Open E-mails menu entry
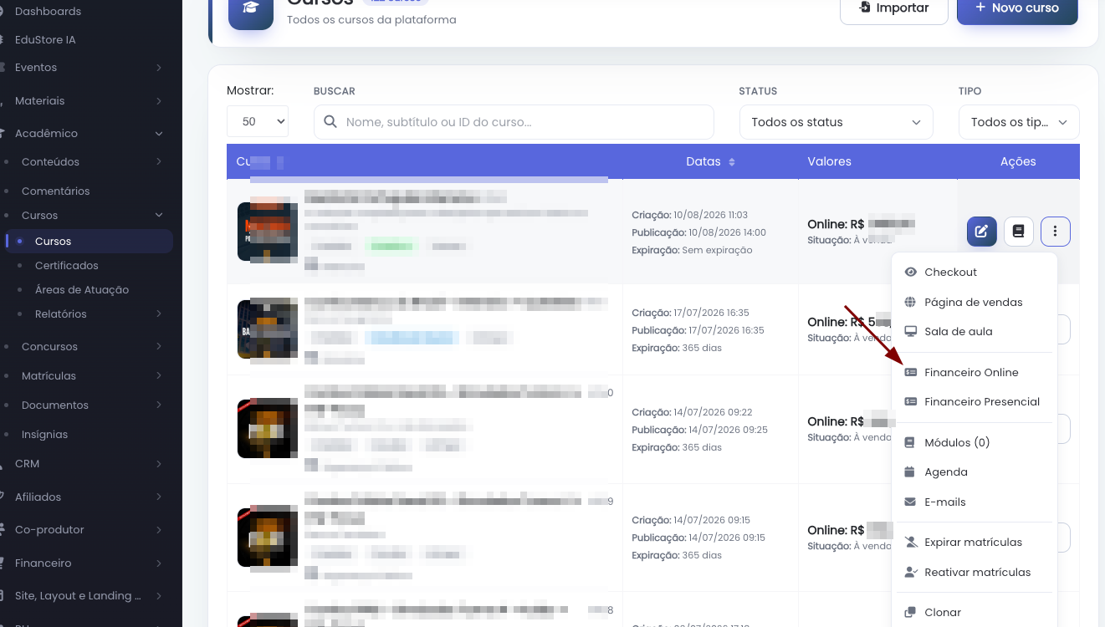The height and width of the screenshot is (627, 1105). click(x=975, y=502)
